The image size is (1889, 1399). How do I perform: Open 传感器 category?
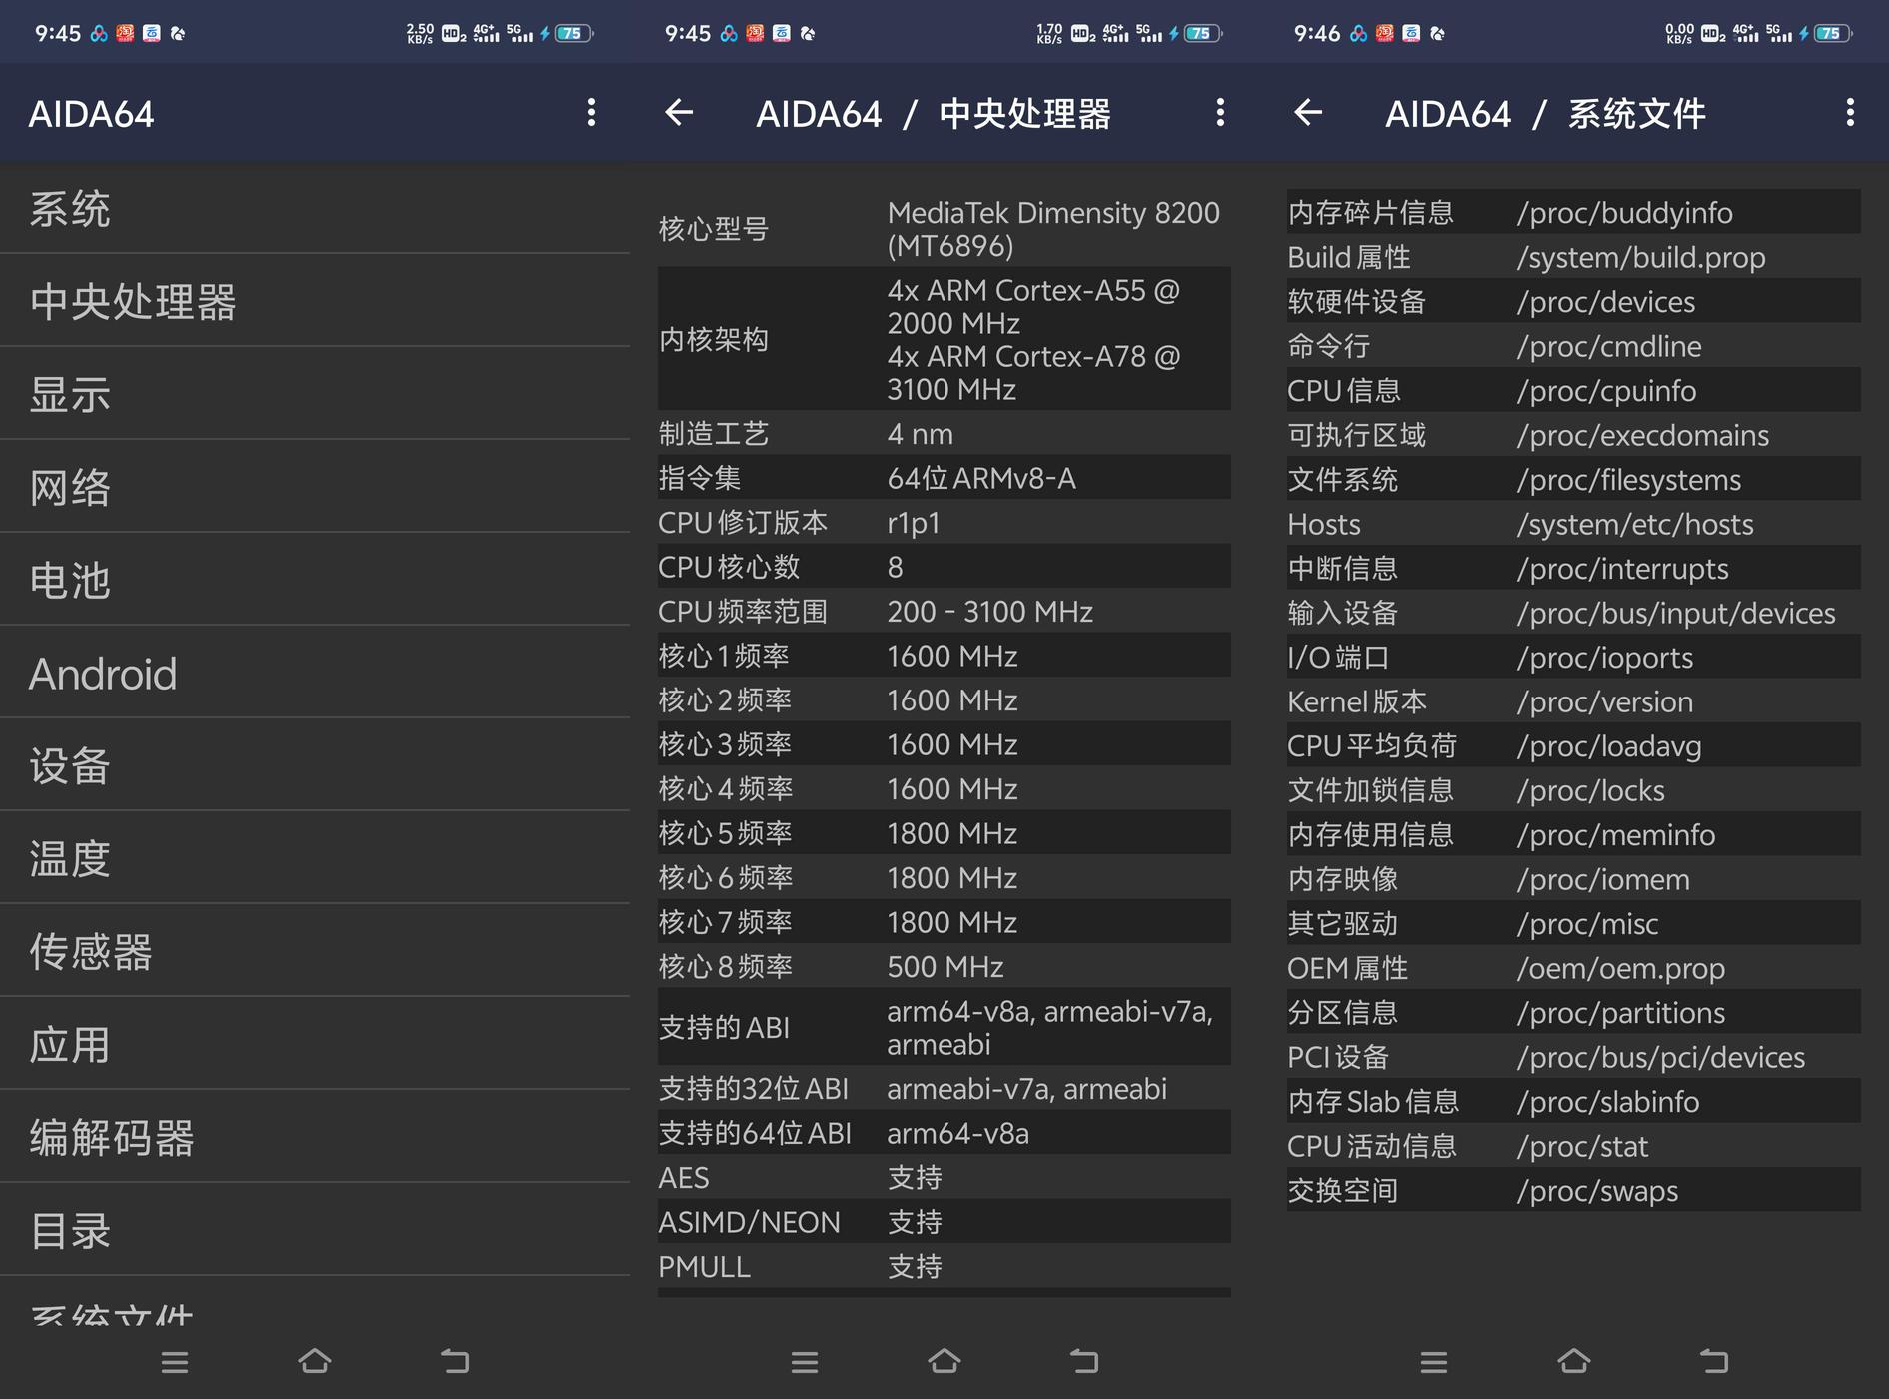(x=315, y=951)
